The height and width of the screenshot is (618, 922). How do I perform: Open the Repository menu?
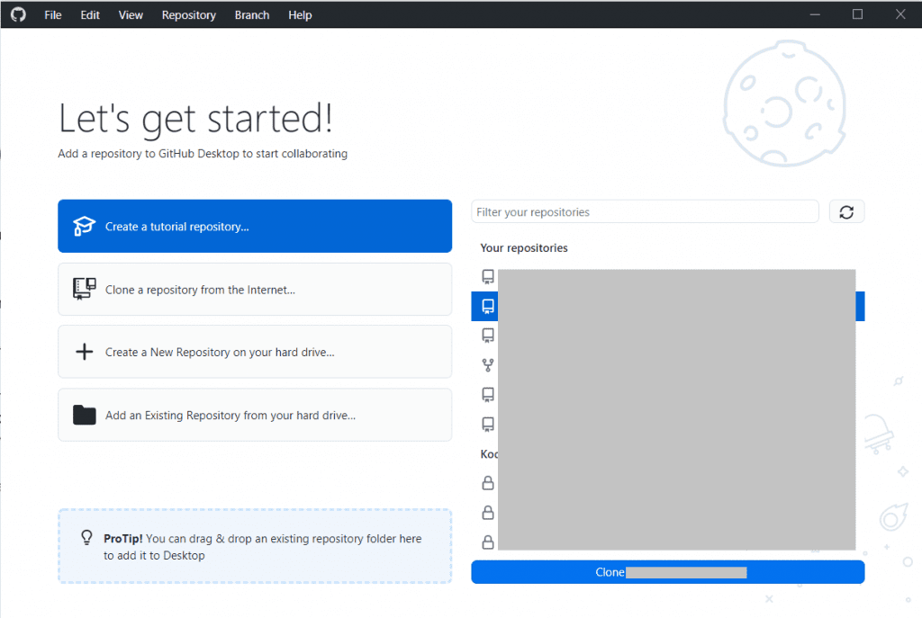(x=188, y=14)
